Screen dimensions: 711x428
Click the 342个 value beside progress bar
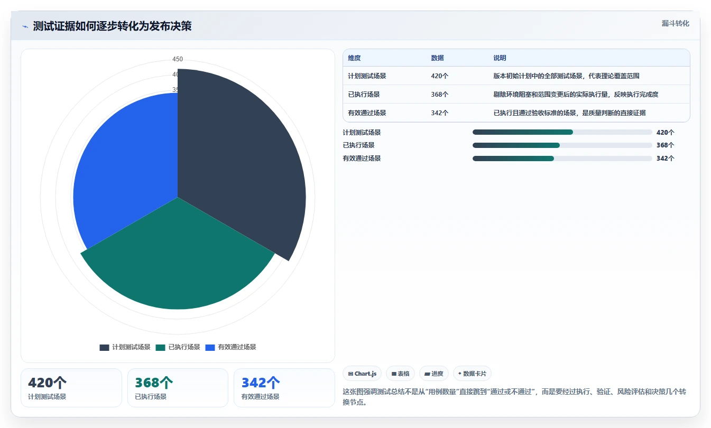point(665,159)
